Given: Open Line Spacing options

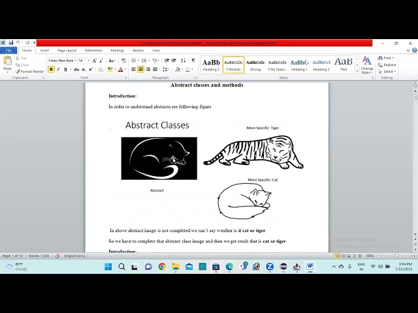Looking at the screenshot, I should pyautogui.click(x=166, y=70).
